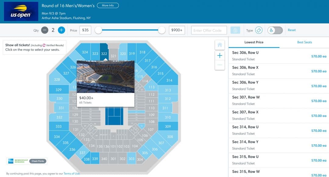This screenshot has height=177, width=329.
Task: Increase quantity with the plus stepper
Action: pyautogui.click(x=61, y=30)
